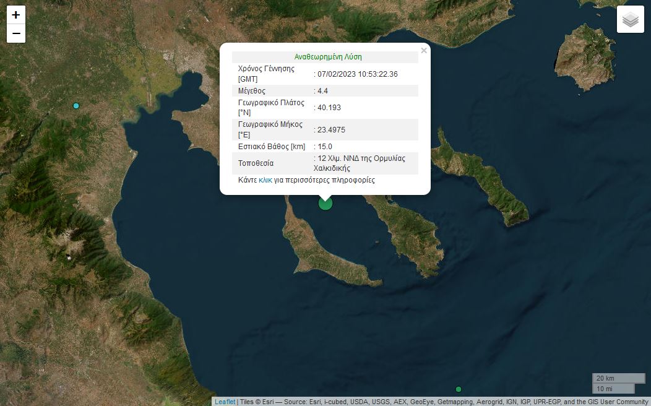Click the zoom out minus button
Viewport: 651px width, 406px height.
coord(16,33)
